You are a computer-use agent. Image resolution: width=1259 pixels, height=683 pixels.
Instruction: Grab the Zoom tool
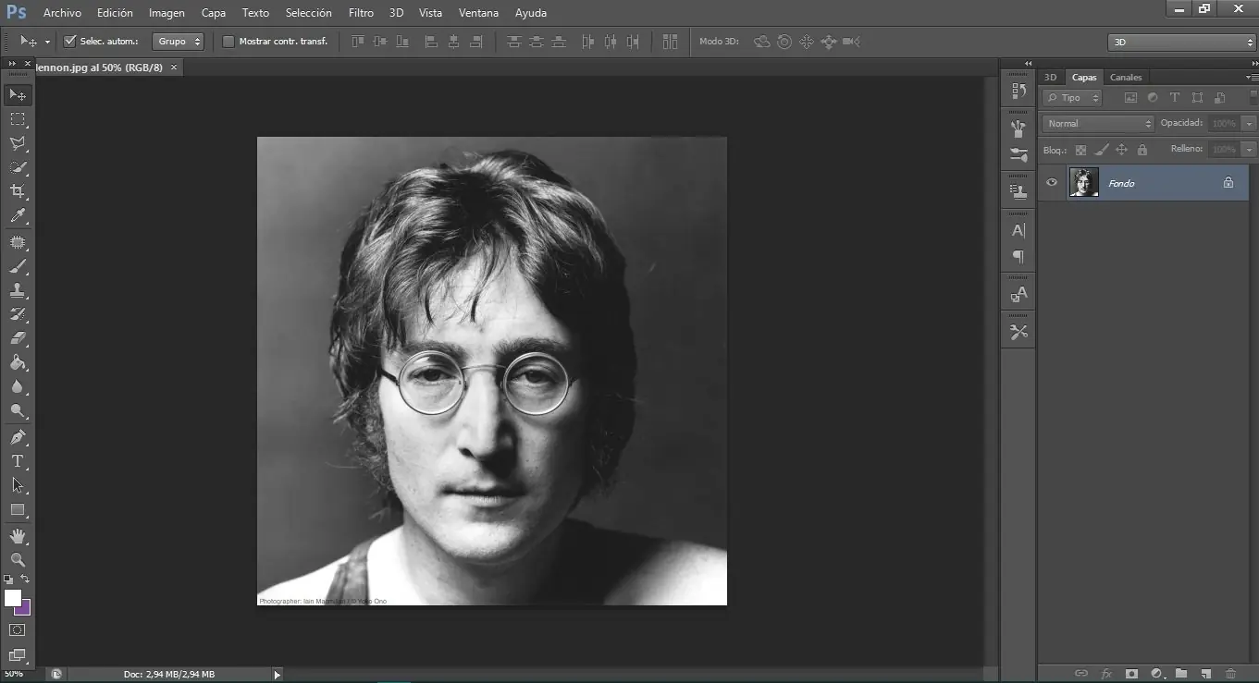(x=17, y=559)
